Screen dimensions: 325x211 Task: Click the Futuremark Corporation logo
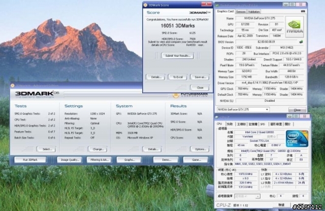(190, 95)
